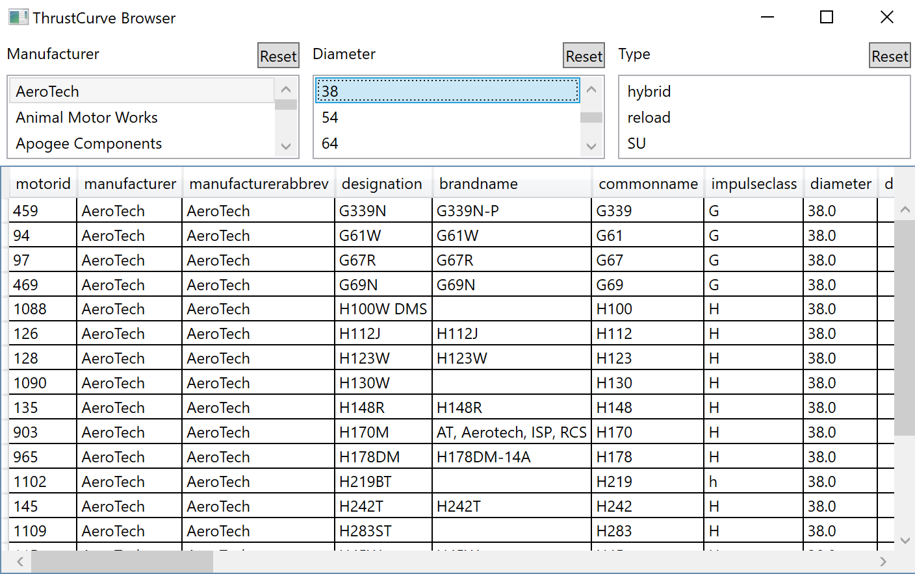Reset the Type filter

point(890,56)
